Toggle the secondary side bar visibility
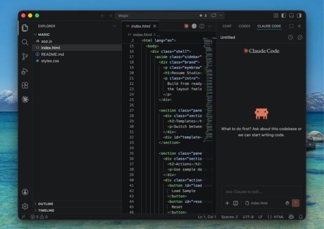The height and width of the screenshot is (229, 324). (x=299, y=16)
